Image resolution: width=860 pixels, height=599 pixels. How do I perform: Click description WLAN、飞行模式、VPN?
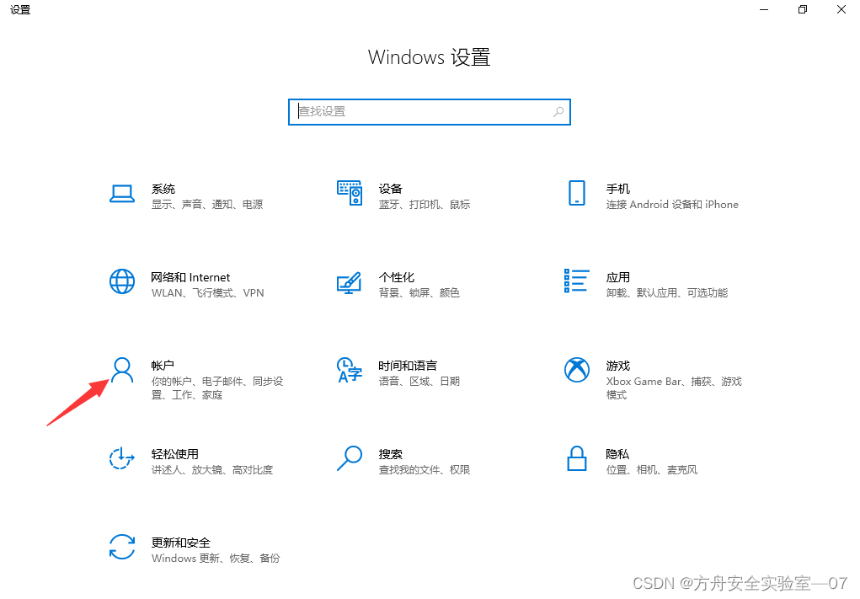pos(207,293)
